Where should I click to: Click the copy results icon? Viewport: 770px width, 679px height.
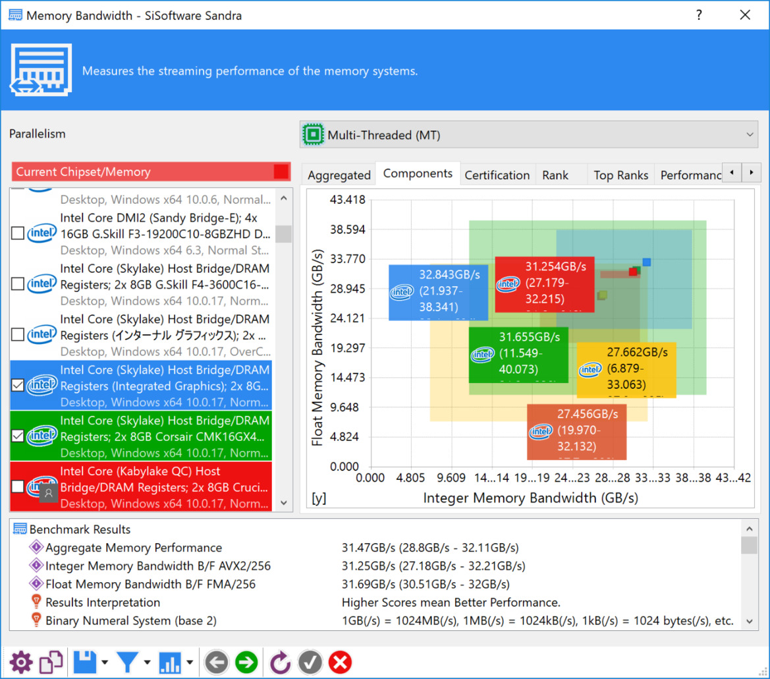pyautogui.click(x=51, y=663)
